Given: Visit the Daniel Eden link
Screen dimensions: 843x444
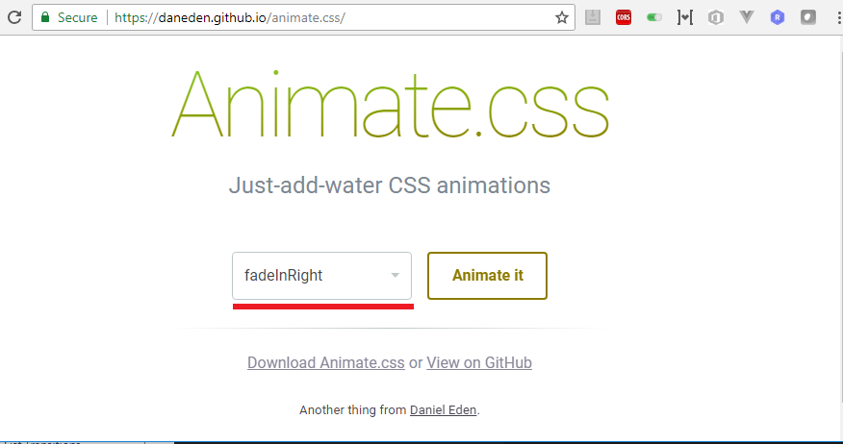Looking at the screenshot, I should (x=443, y=410).
